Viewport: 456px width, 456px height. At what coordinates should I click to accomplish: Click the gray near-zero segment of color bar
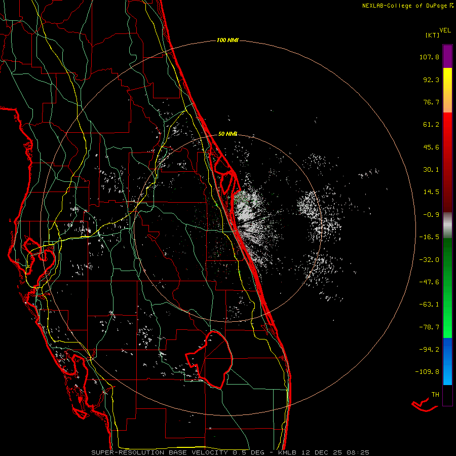pyautogui.click(x=447, y=225)
